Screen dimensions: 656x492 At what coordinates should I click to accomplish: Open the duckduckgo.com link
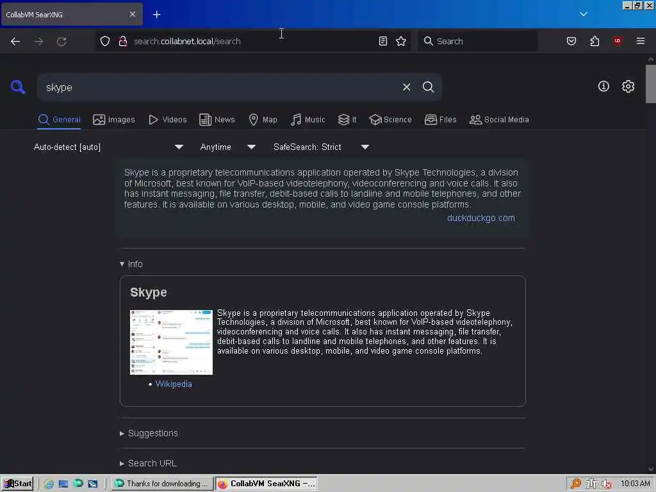480,218
